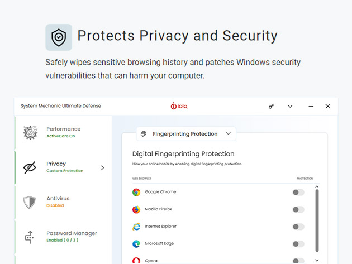Open the license key icon
The width and height of the screenshot is (352, 264).
[271, 106]
